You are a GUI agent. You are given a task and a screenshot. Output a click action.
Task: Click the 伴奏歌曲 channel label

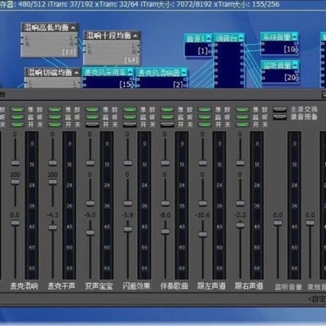pos(174,286)
